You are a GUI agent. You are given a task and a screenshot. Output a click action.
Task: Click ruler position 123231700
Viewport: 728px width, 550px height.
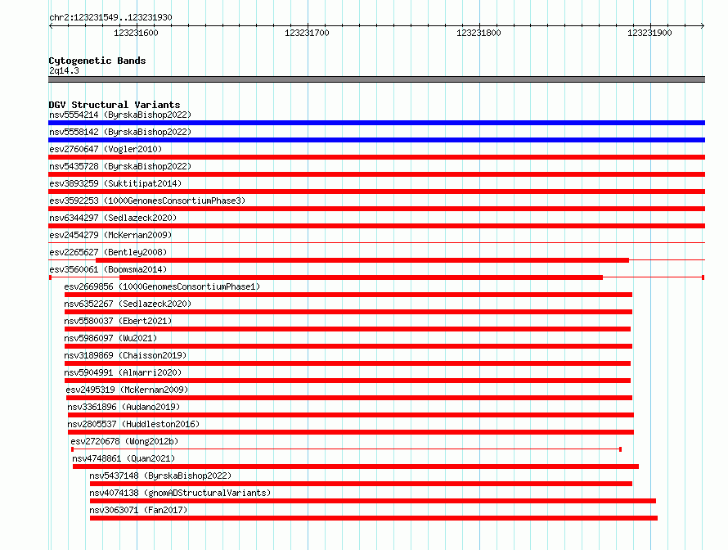[307, 33]
